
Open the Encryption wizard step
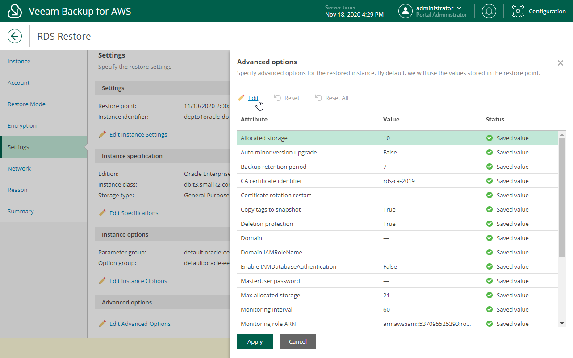44,125
